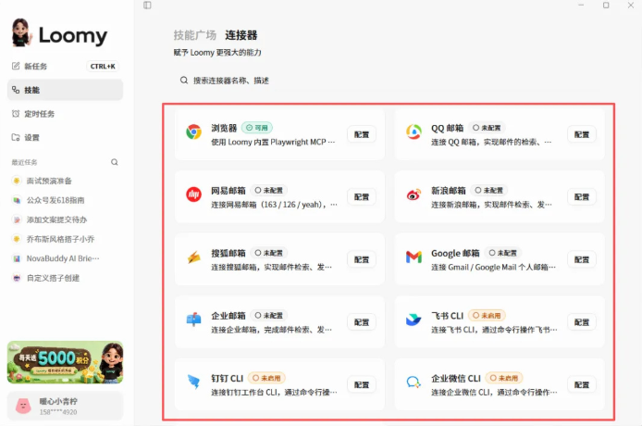Click the edit icon next to 新任务
This screenshot has height=426, width=642.
point(16,66)
